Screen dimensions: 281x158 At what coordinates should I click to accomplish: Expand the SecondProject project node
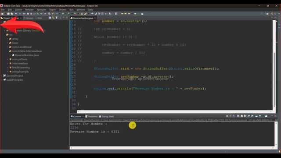[x=2, y=76]
